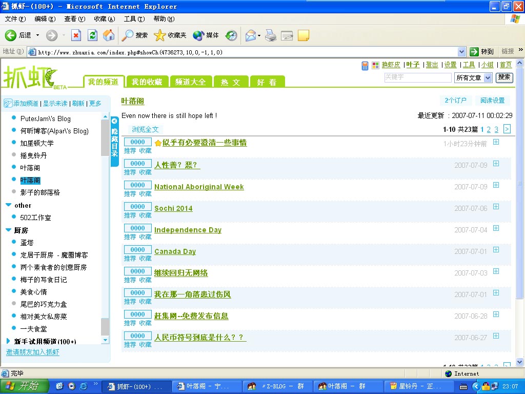Go to page 2 of articles

pos(489,129)
